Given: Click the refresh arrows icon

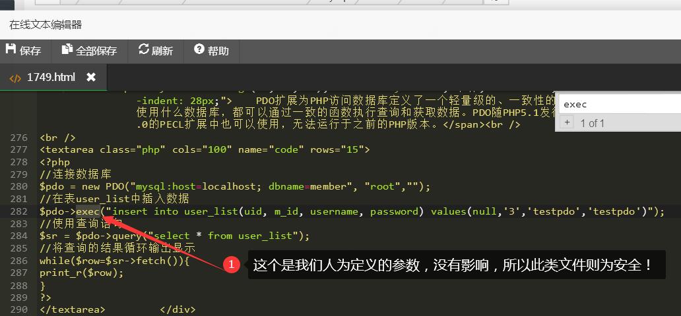Looking at the screenshot, I should 144,49.
